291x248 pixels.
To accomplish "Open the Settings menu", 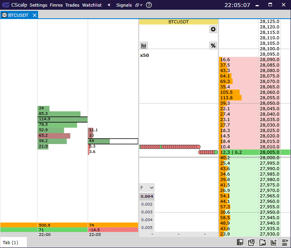I will click(x=39, y=5).
